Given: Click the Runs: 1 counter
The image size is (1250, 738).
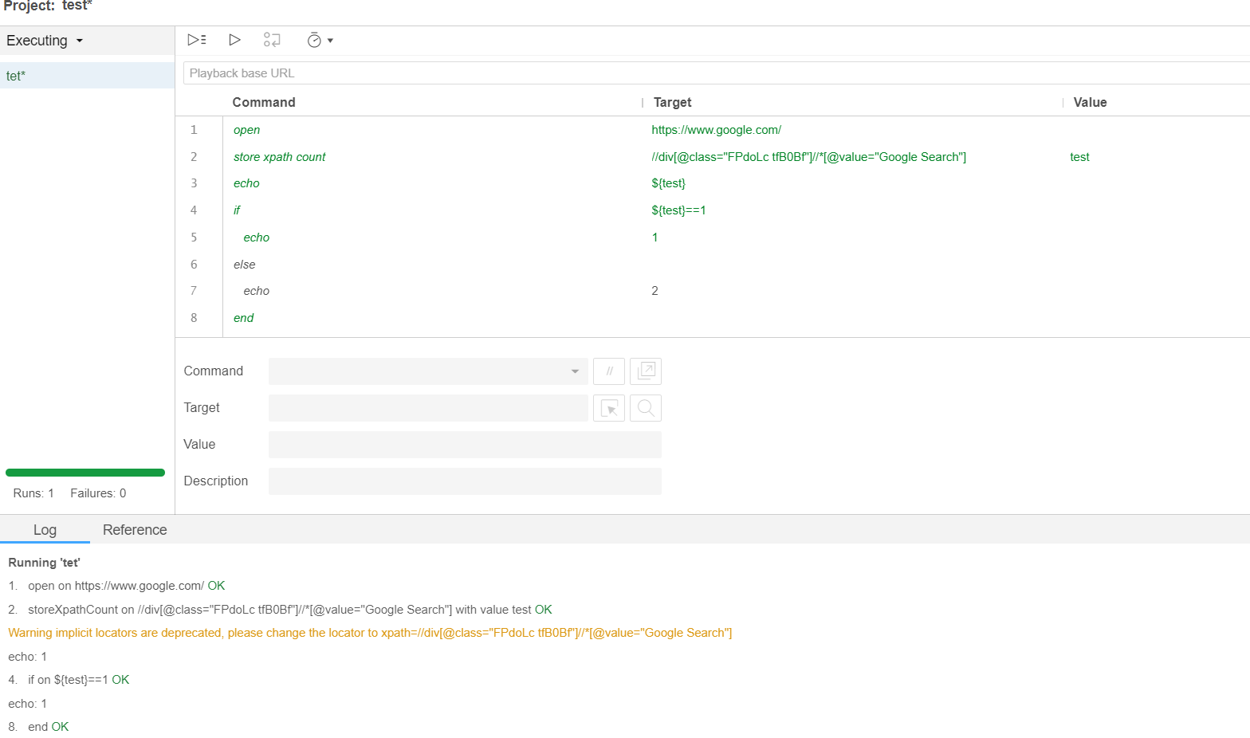Looking at the screenshot, I should point(33,493).
